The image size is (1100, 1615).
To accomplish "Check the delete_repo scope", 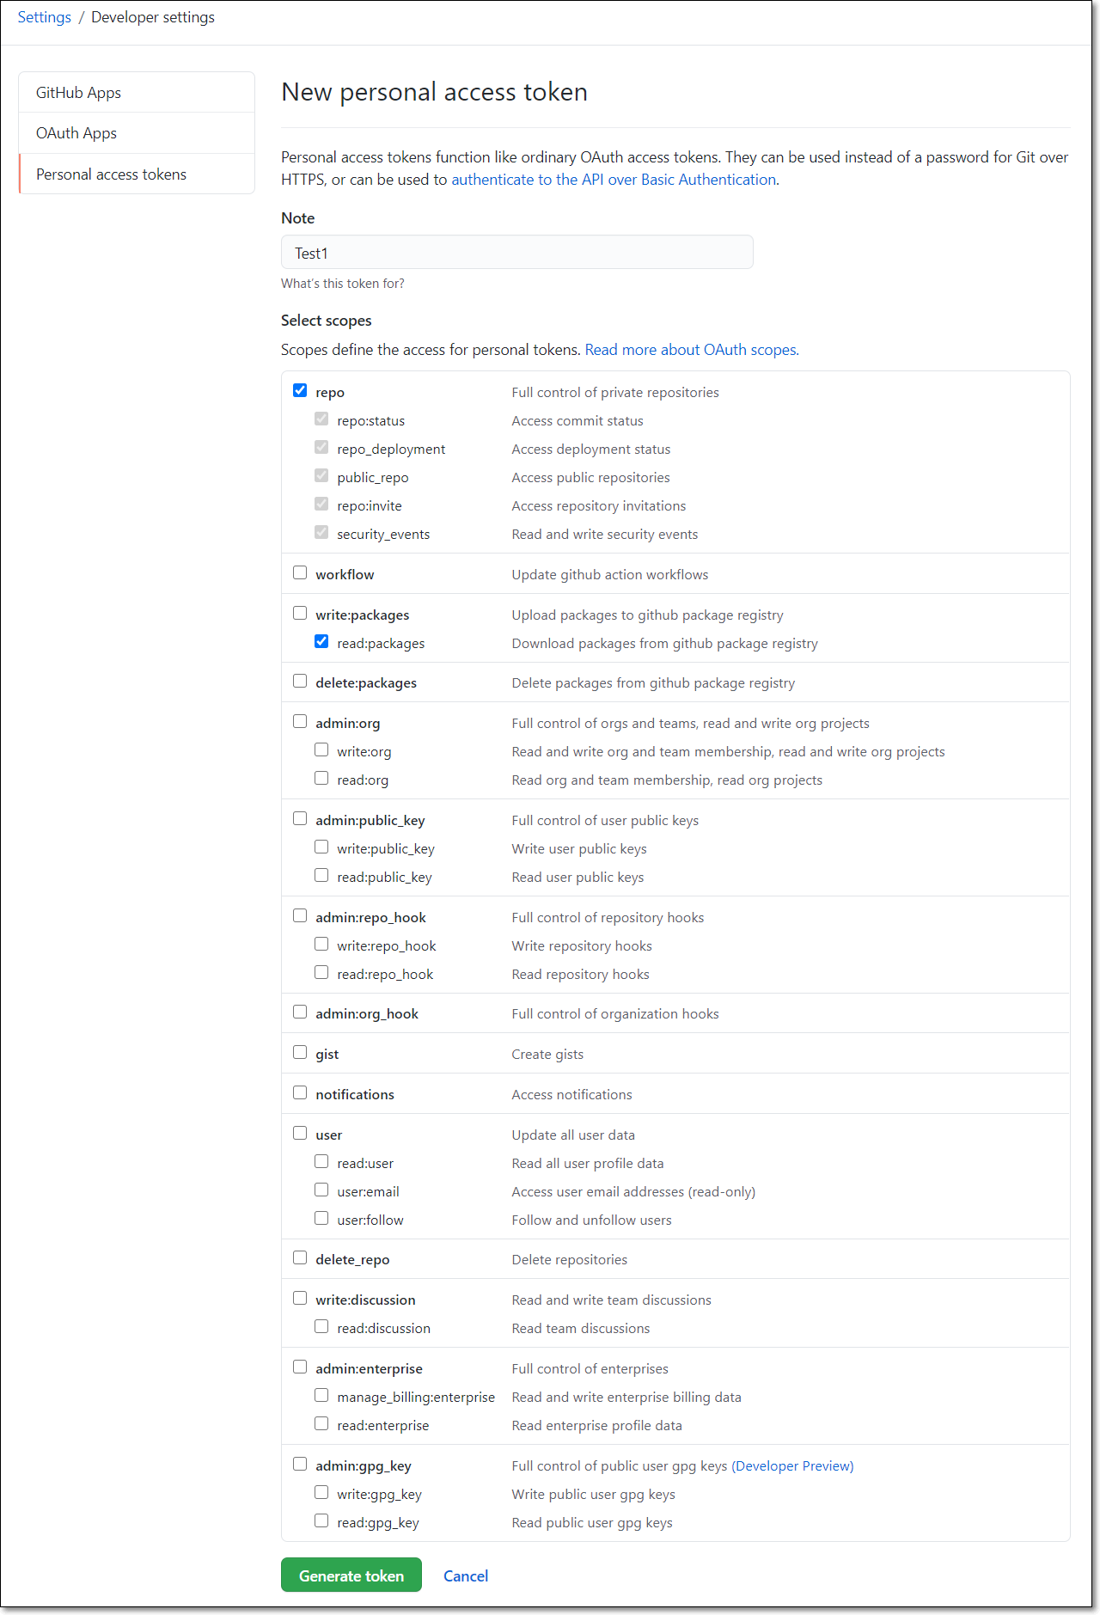I will 300,1257.
